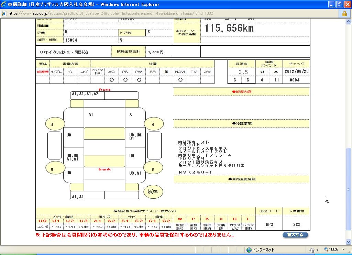Image resolution: width=352 pixels, height=255 pixels.
Task: Click the security padlock icon beside address bar
Action: (344, 13)
